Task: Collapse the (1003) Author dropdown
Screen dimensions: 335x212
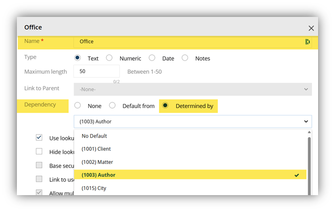Action: 305,121
